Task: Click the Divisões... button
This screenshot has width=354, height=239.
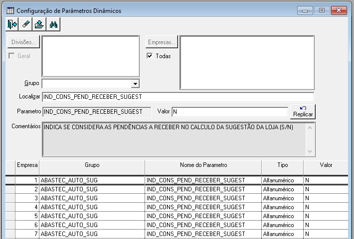Action: (23, 42)
